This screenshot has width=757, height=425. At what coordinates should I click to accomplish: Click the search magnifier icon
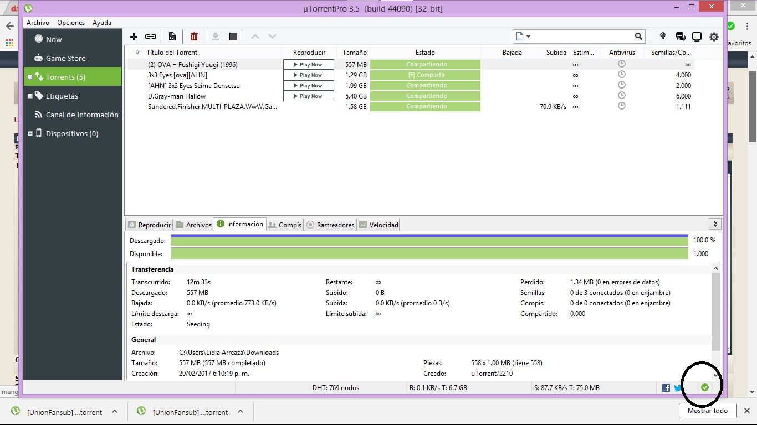click(x=638, y=37)
